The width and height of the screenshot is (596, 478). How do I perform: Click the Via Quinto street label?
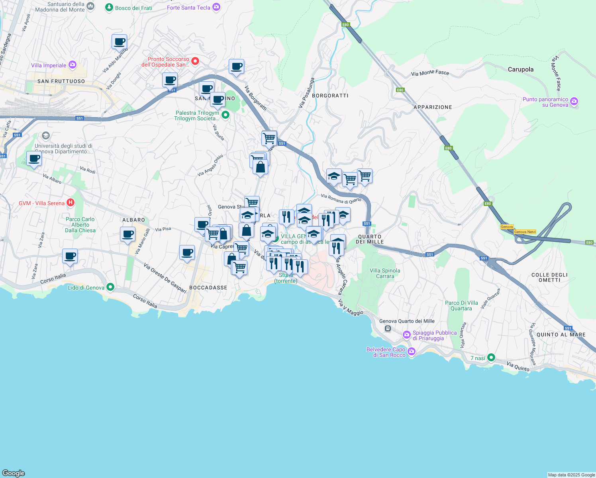pos(518,366)
